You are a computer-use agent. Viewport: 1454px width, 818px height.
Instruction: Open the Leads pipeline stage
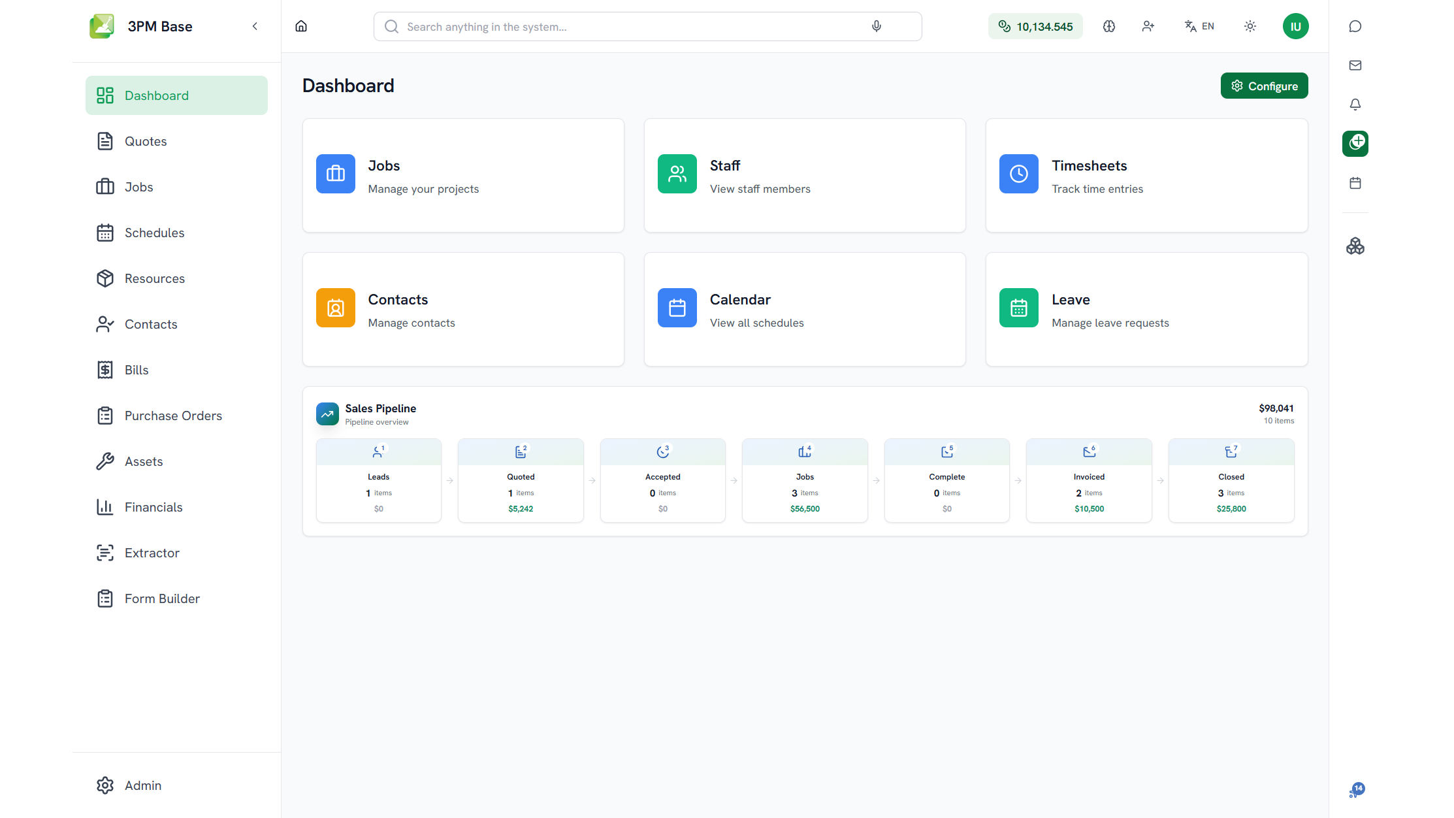click(379, 480)
